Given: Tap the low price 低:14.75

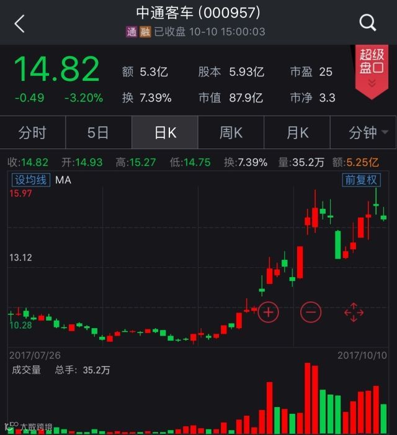Looking at the screenshot, I should (190, 162).
